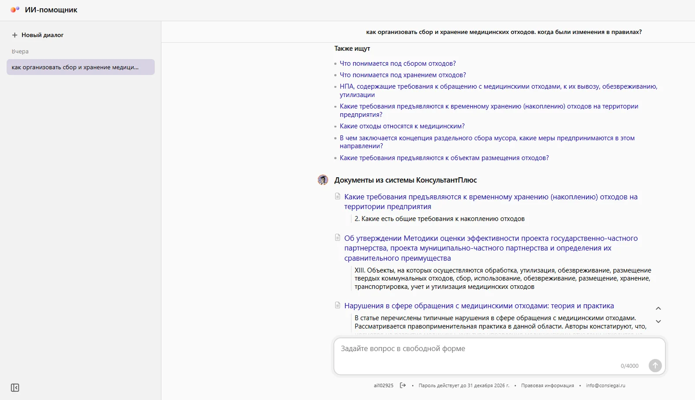
Task: Click the ИИ-помощник title text
Action: [51, 10]
